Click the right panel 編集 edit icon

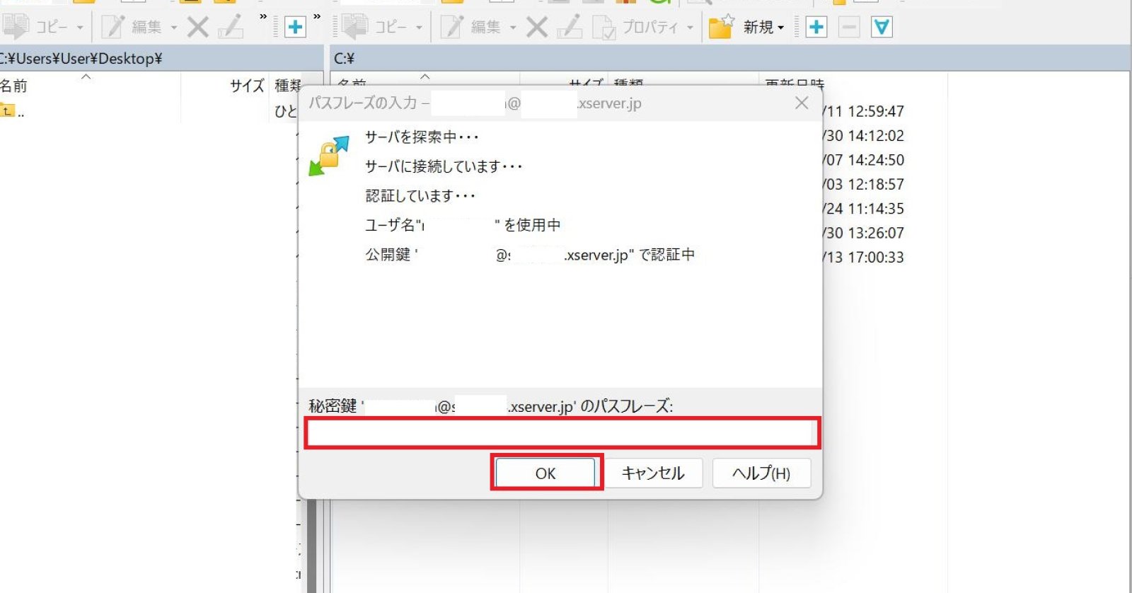[x=453, y=27]
